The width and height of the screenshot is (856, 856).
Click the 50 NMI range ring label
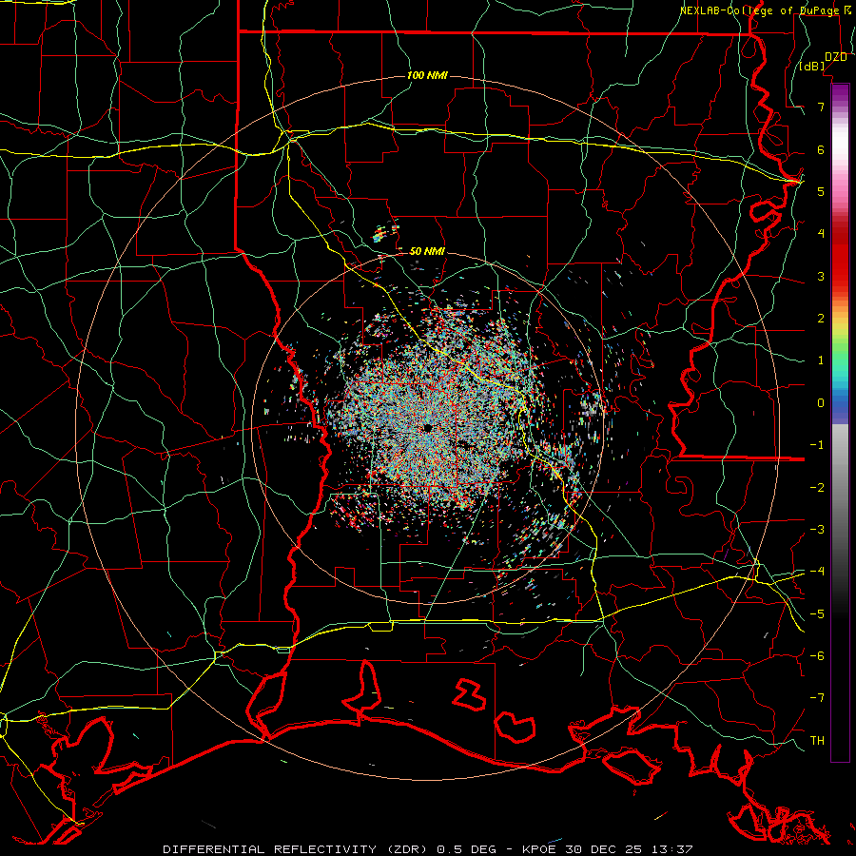[x=427, y=251]
